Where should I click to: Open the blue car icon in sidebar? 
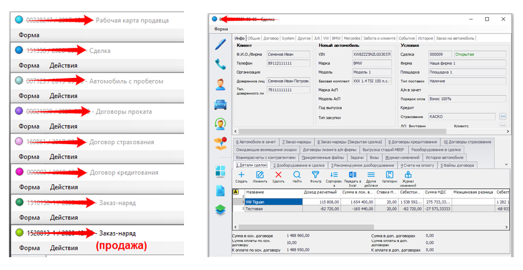point(221,104)
